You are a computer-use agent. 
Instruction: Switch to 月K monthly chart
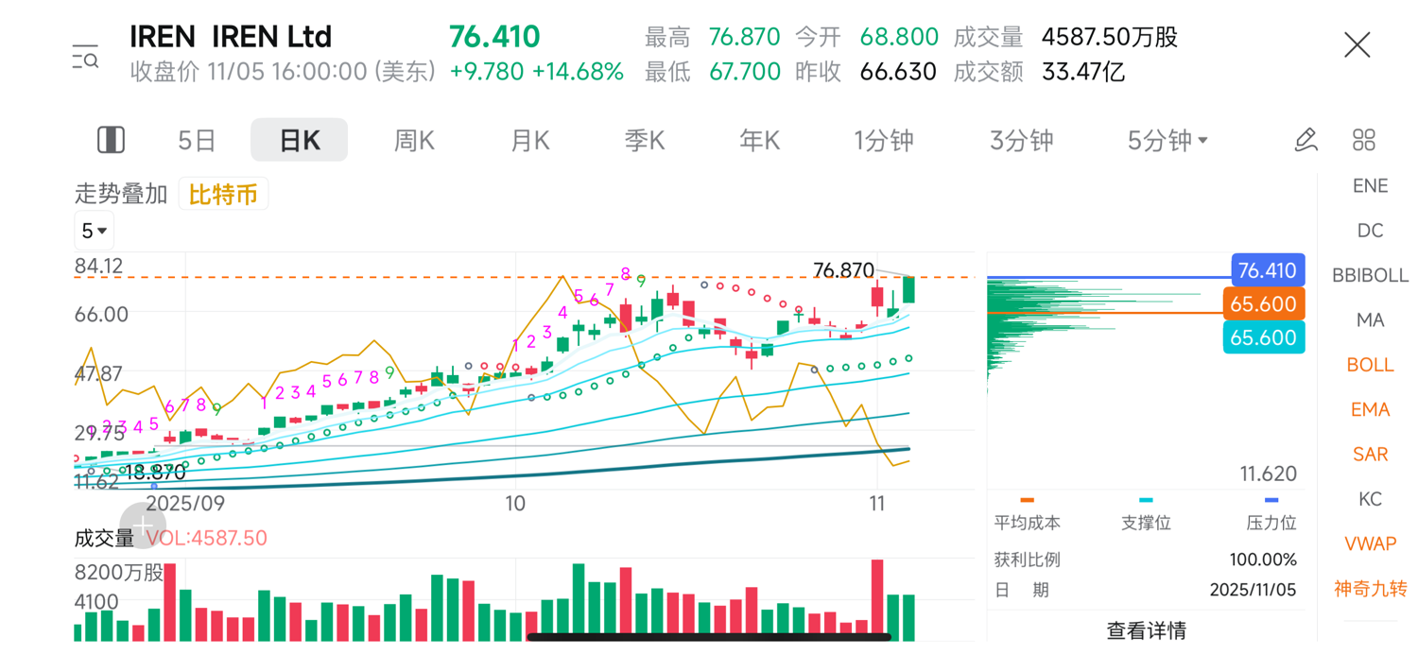pyautogui.click(x=529, y=141)
